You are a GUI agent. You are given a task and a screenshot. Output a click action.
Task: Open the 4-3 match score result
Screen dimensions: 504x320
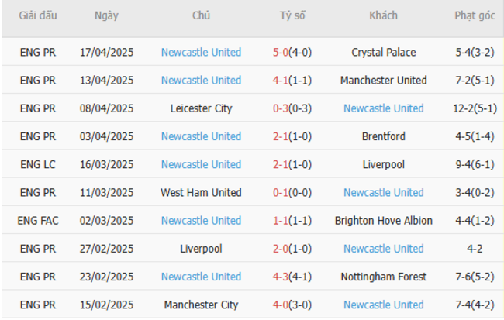(281, 277)
